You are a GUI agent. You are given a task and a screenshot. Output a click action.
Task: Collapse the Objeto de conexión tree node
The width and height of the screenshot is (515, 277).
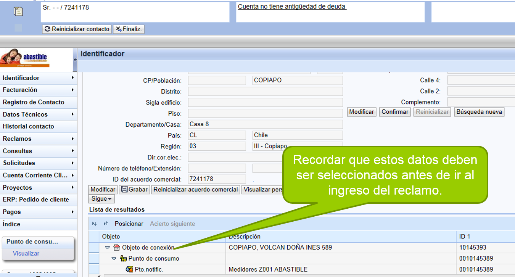(108, 248)
